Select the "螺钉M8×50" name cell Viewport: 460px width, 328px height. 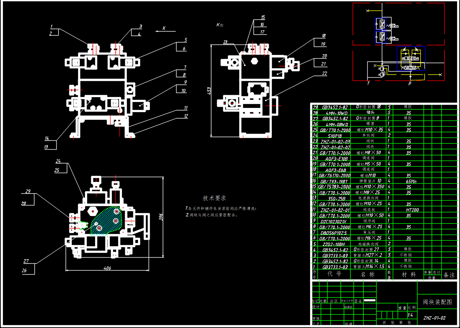click(x=369, y=153)
